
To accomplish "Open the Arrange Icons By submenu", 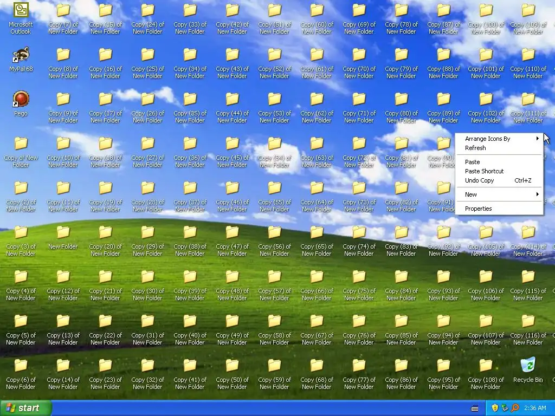I will tap(499, 139).
